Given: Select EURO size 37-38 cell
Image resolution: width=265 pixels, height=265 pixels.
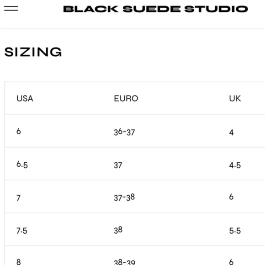Looking at the screenshot, I should click(124, 197).
